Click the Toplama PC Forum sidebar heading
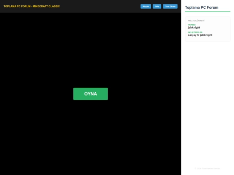This screenshot has width=234, height=175. 201,7
